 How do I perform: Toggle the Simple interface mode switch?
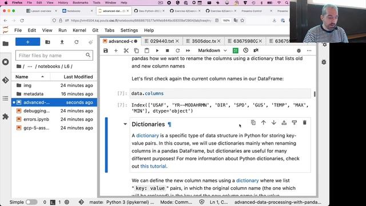31,202
